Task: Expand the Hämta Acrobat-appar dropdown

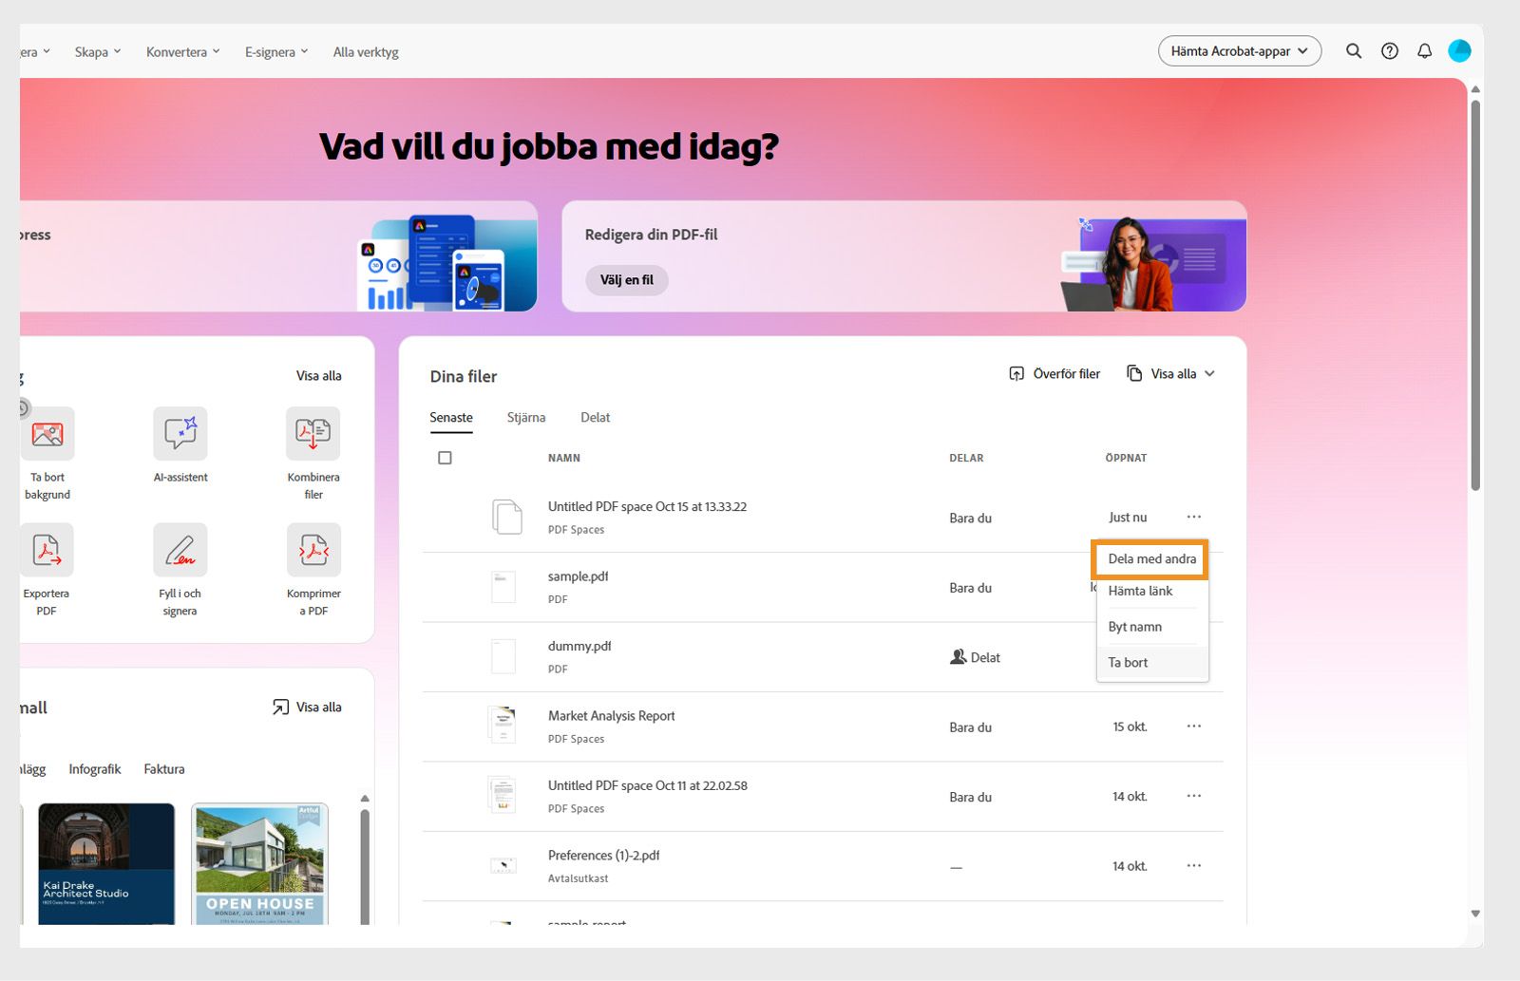Action: [x=1239, y=51]
